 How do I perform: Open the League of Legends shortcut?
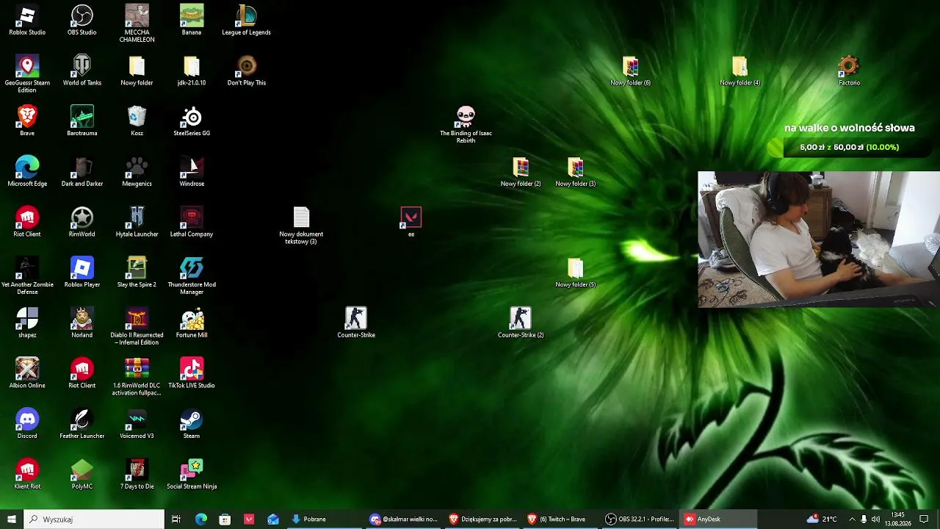(247, 21)
